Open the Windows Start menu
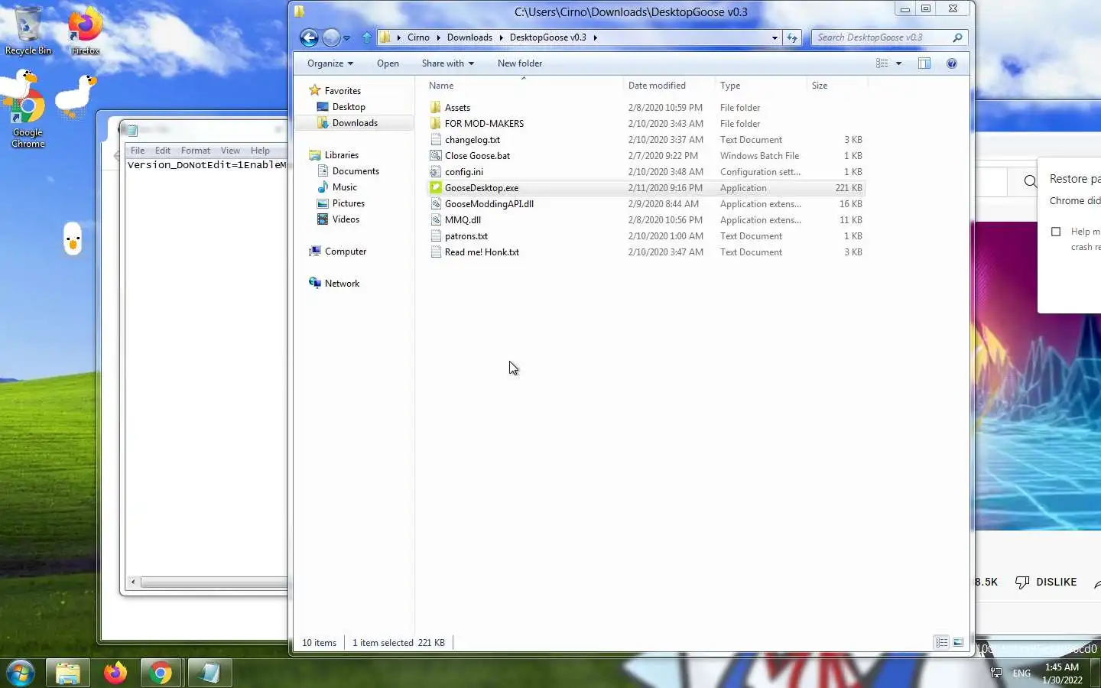1101x688 pixels. click(21, 673)
